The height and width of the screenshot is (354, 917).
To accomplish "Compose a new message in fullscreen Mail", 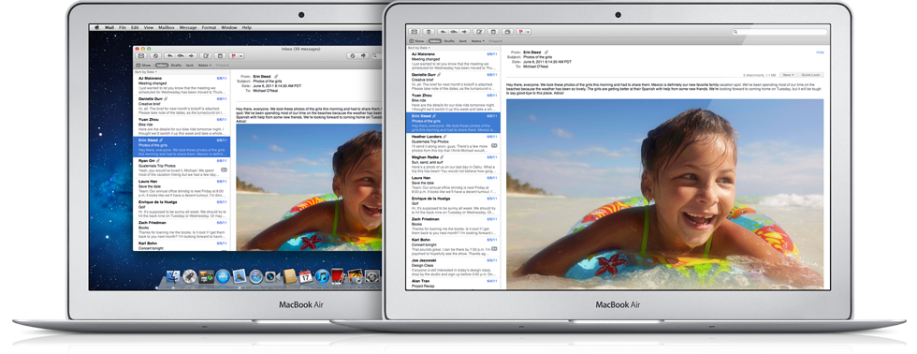I will [479, 32].
